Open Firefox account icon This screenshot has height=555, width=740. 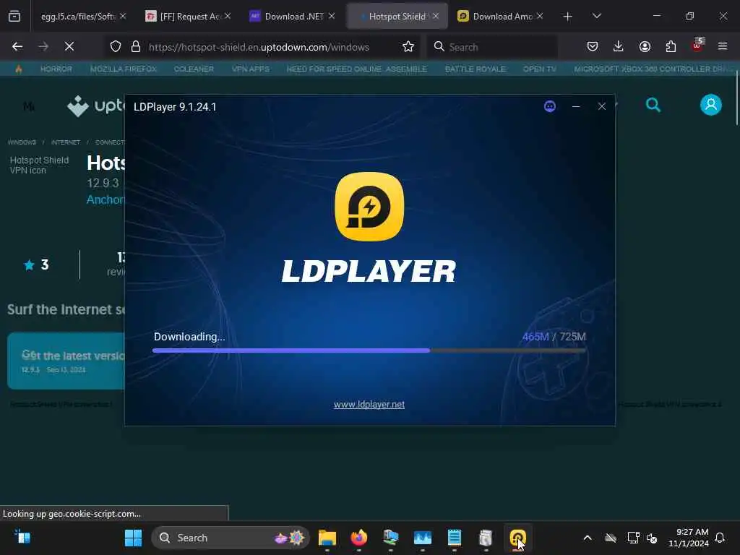pos(645,47)
